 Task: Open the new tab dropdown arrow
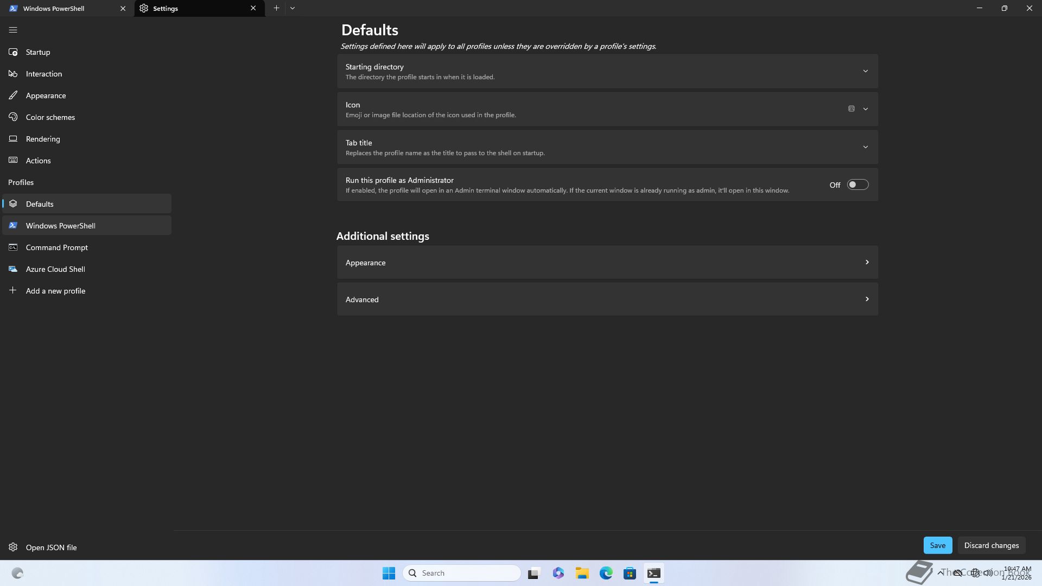click(x=293, y=8)
